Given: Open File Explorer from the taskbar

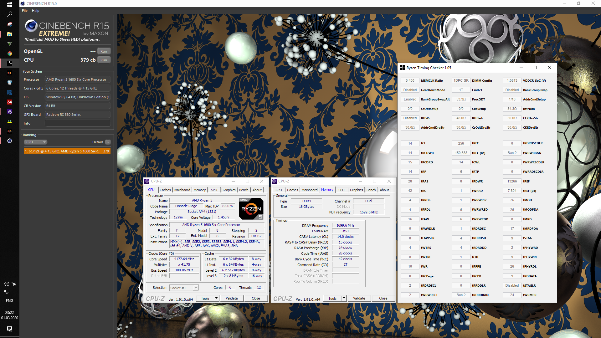Looking at the screenshot, I should [x=10, y=34].
